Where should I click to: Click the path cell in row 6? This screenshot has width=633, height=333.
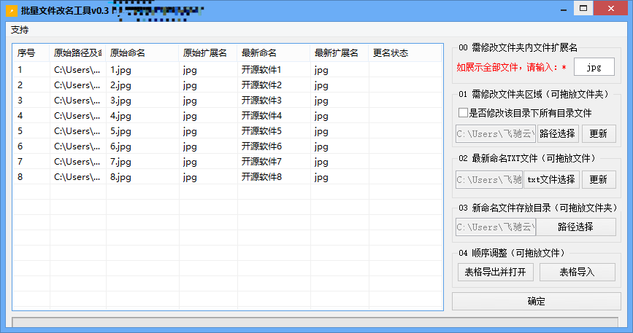tap(78, 146)
